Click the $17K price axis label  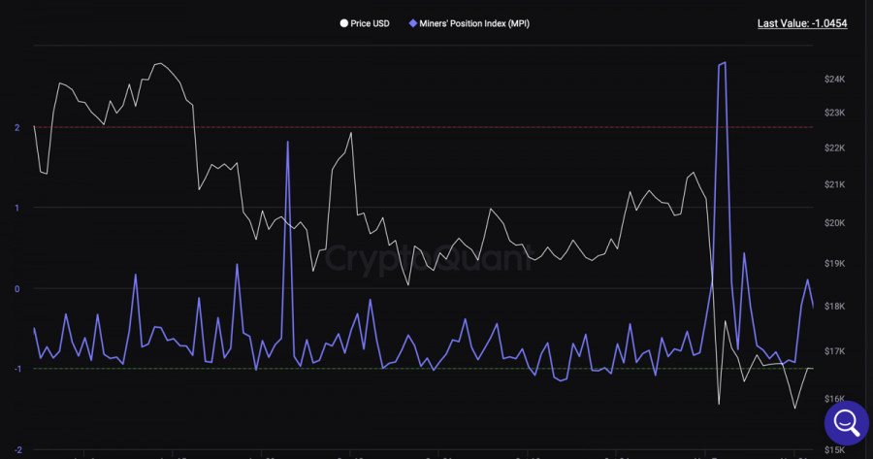[835, 351]
